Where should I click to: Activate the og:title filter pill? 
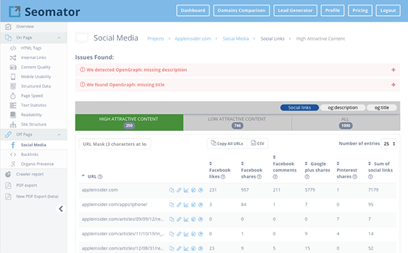point(381,107)
